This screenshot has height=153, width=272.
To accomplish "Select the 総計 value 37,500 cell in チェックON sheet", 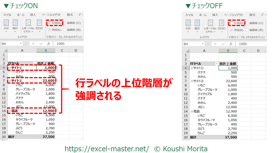I will pos(46,137).
